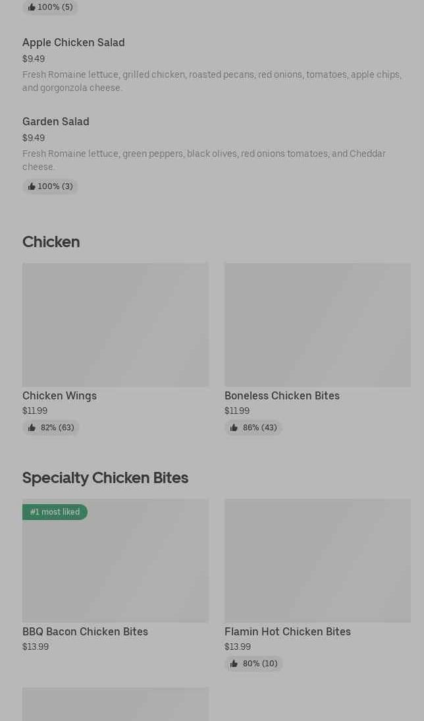The height and width of the screenshot is (721, 424).
Task: Open Flamin Hot Chicken Bites title
Action: click(288, 631)
